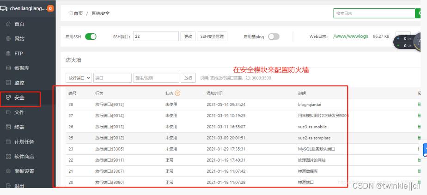Image resolution: width=427 pixels, height=195 pixels.
Task: Click the terminal icon in sidebar
Action: (8, 127)
